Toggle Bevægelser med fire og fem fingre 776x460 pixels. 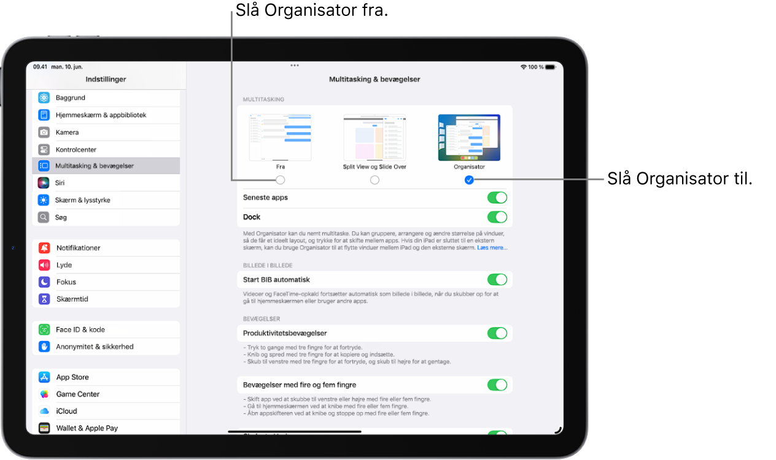pyautogui.click(x=497, y=385)
